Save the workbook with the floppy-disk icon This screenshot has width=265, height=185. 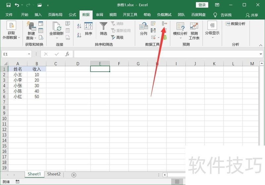coord(8,5)
